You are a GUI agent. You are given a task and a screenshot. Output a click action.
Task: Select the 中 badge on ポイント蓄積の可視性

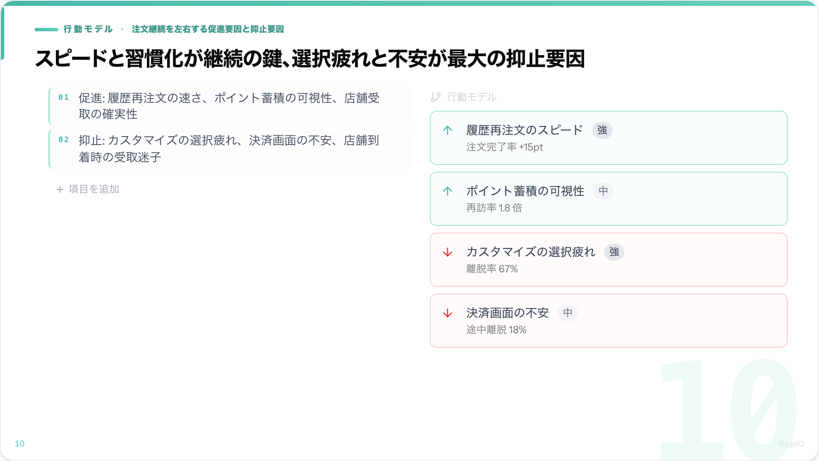click(x=603, y=191)
